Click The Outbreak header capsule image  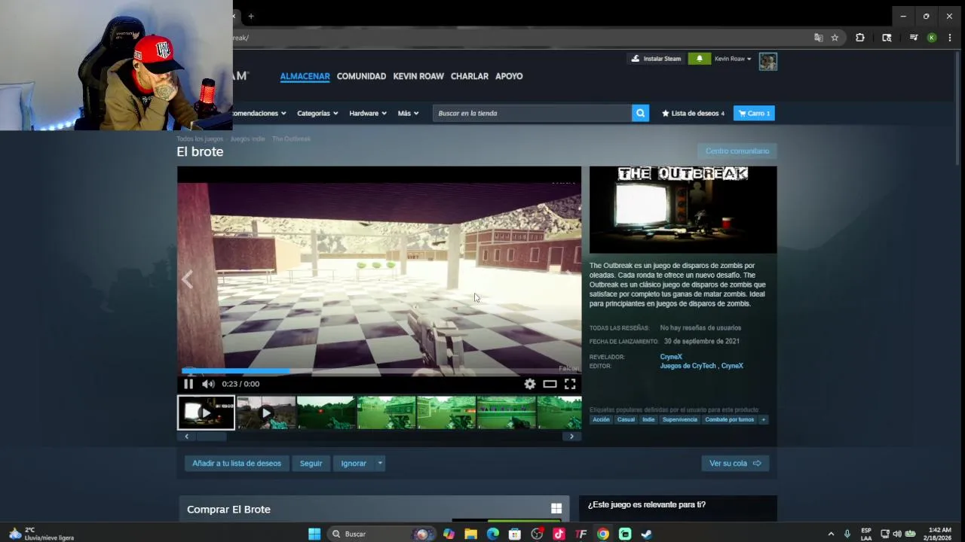click(x=683, y=210)
